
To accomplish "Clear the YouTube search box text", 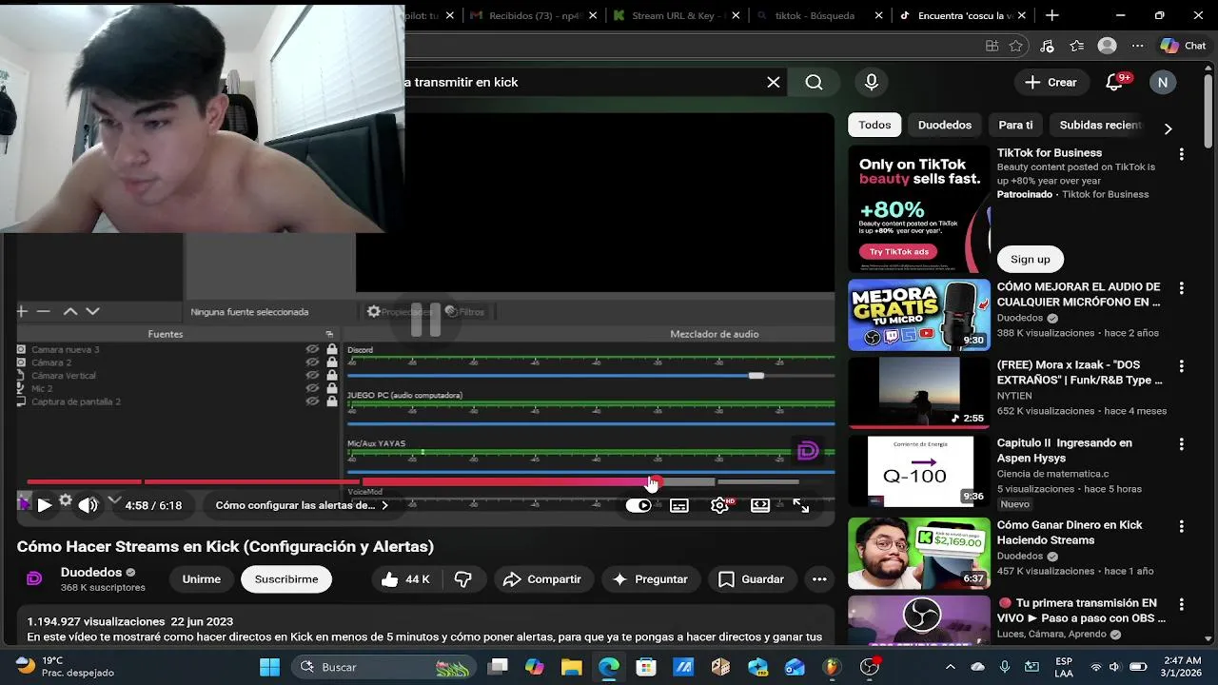I will (x=774, y=82).
